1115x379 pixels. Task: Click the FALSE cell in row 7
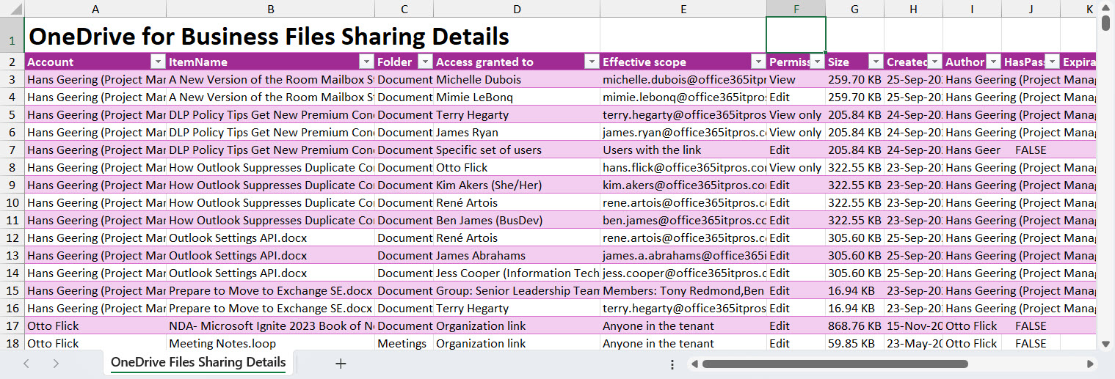1031,150
